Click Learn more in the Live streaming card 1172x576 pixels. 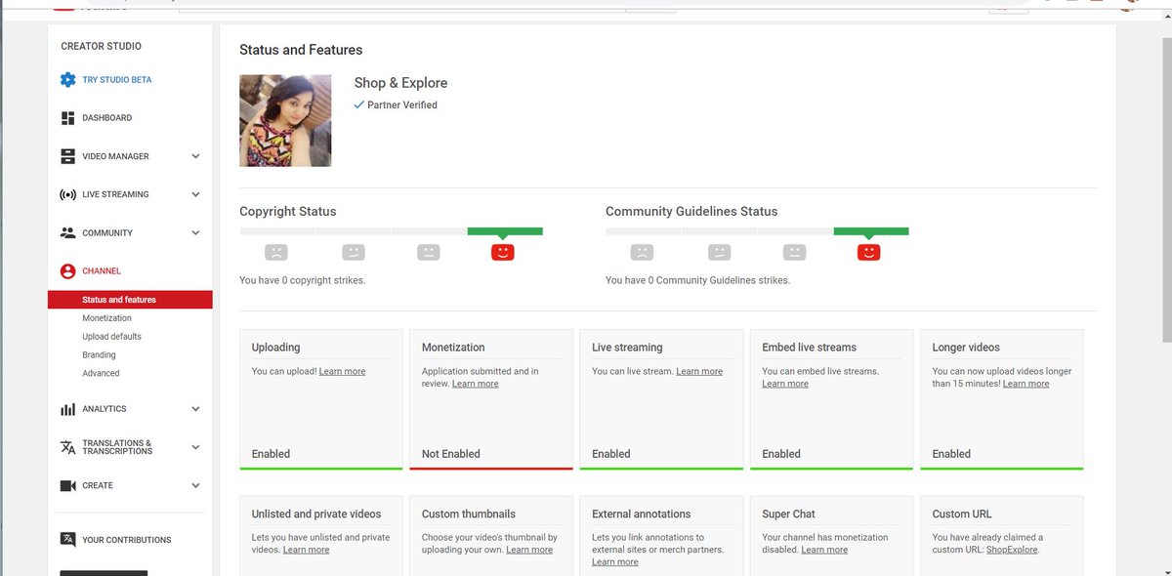coord(699,371)
